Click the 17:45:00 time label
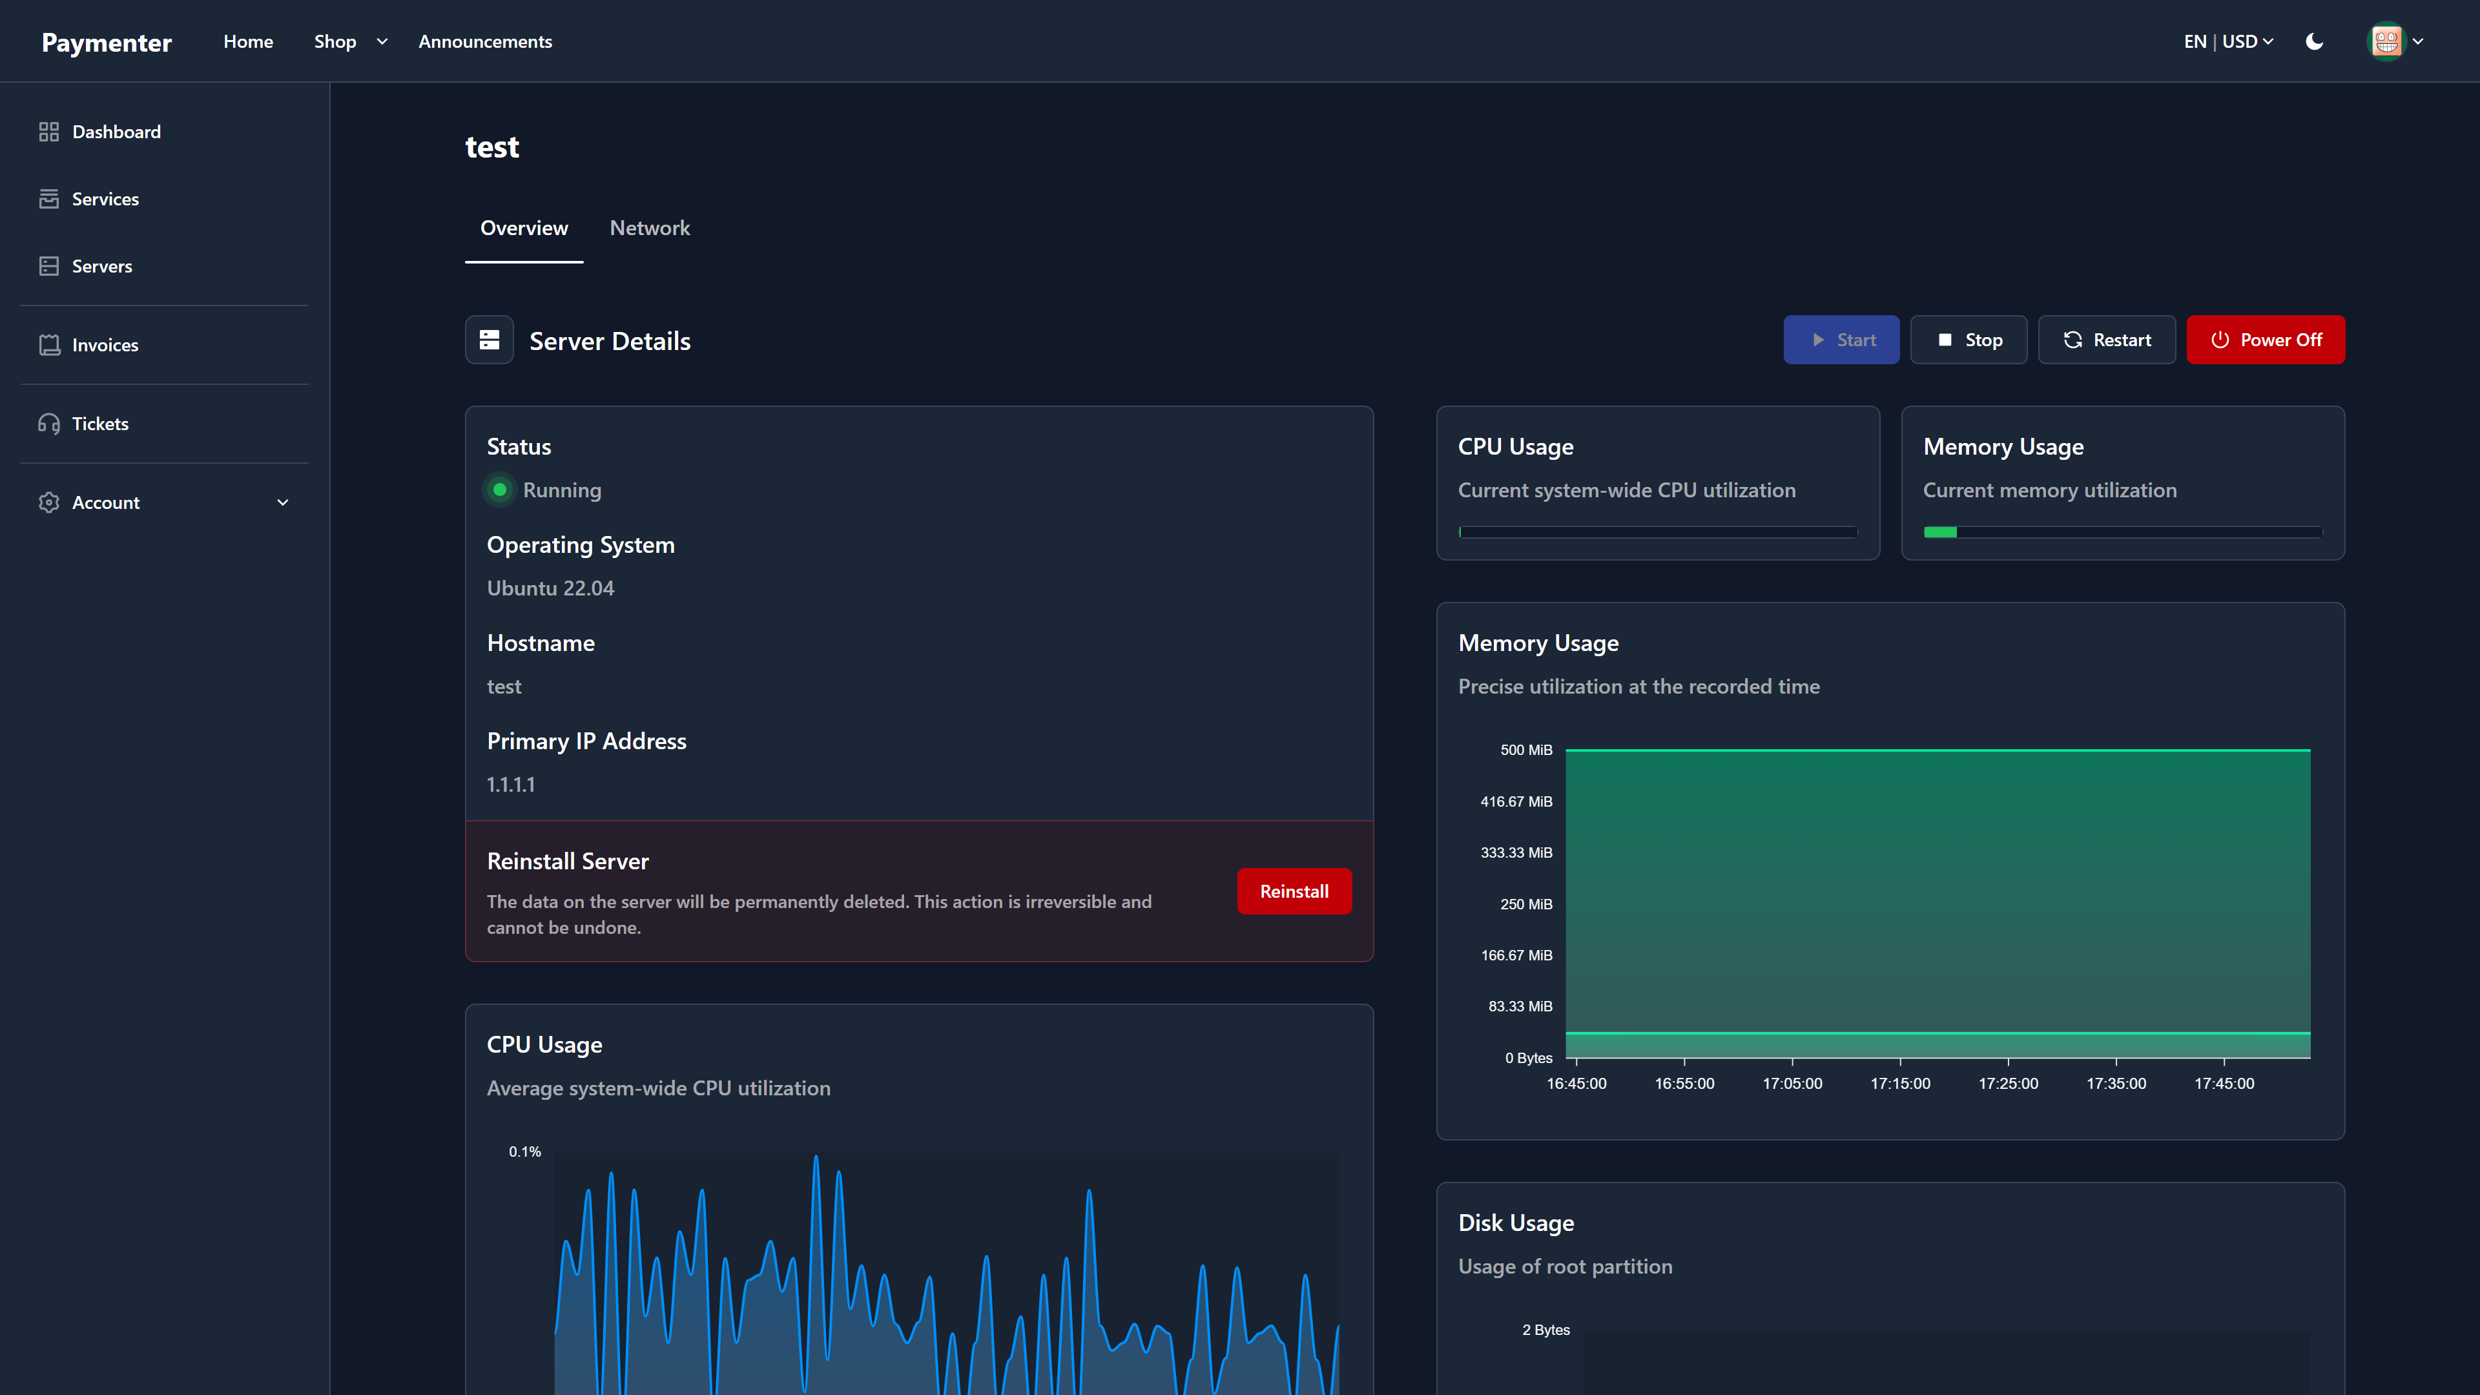The image size is (2480, 1395). [x=2224, y=1083]
